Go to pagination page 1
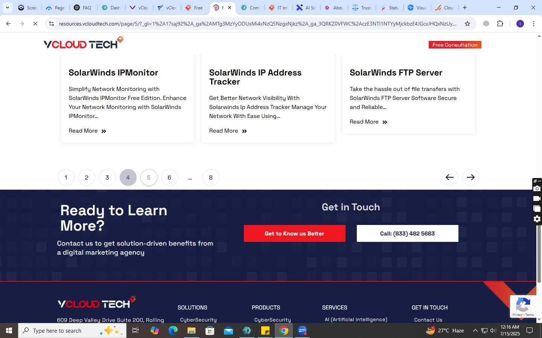542x338 pixels. (x=66, y=177)
